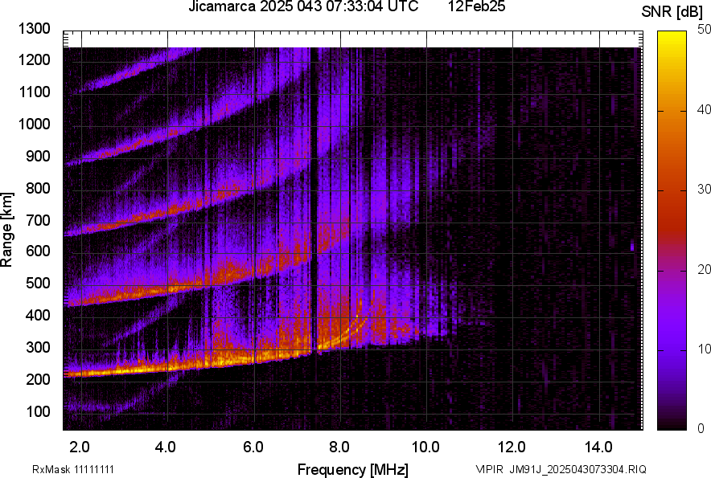
Task: Click y-axis tick label '1100'
Action: [34, 92]
